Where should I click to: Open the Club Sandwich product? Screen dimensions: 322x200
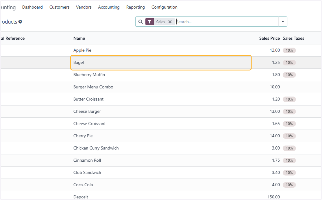[x=87, y=172]
